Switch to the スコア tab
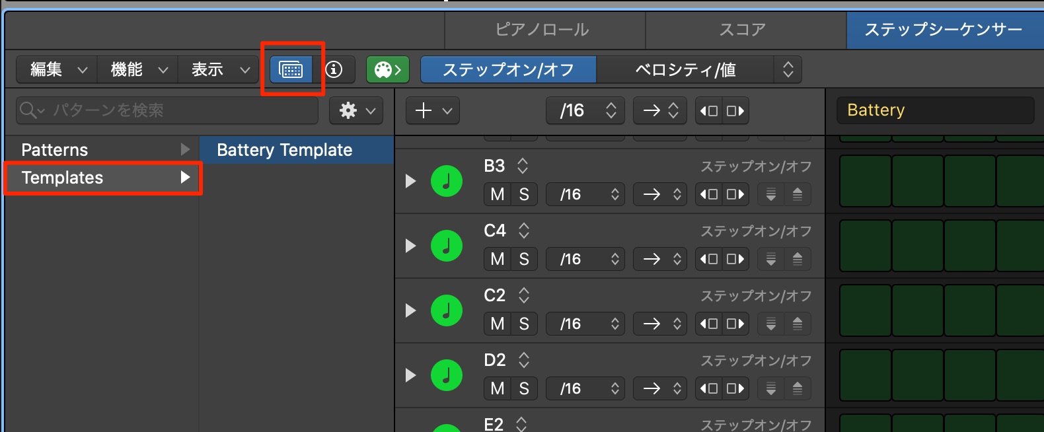This screenshot has width=1044, height=432. coord(745,30)
